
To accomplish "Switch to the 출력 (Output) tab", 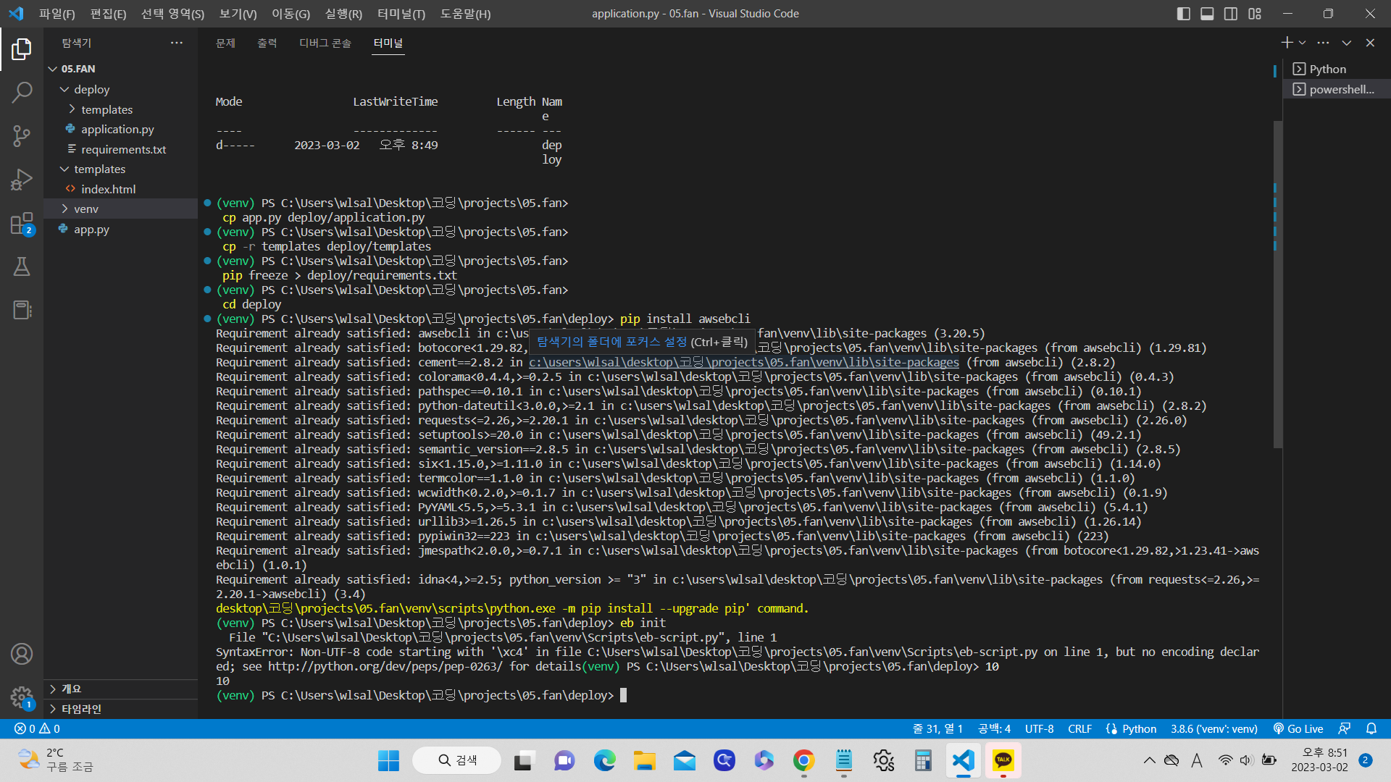I will (x=267, y=43).
